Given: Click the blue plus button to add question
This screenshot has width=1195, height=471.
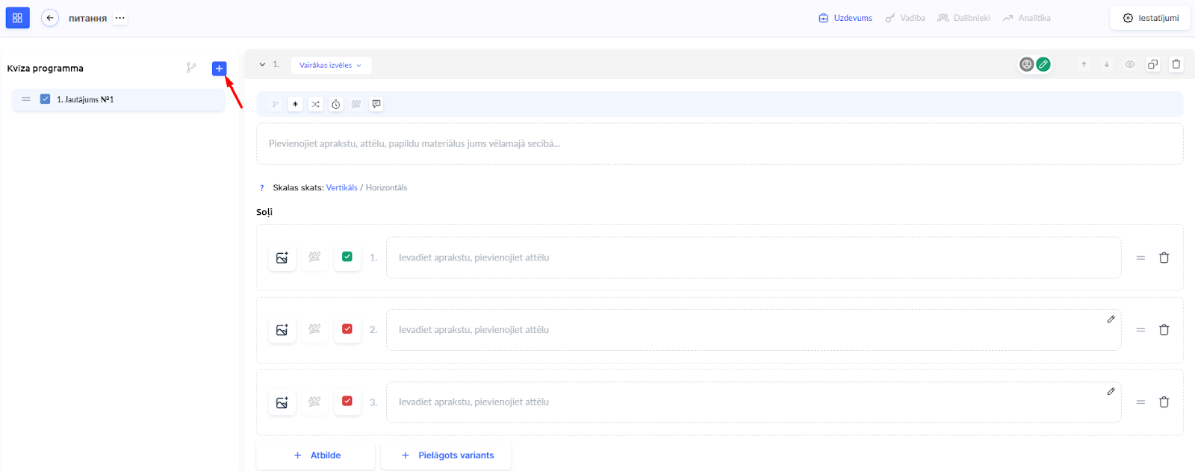Looking at the screenshot, I should point(219,69).
